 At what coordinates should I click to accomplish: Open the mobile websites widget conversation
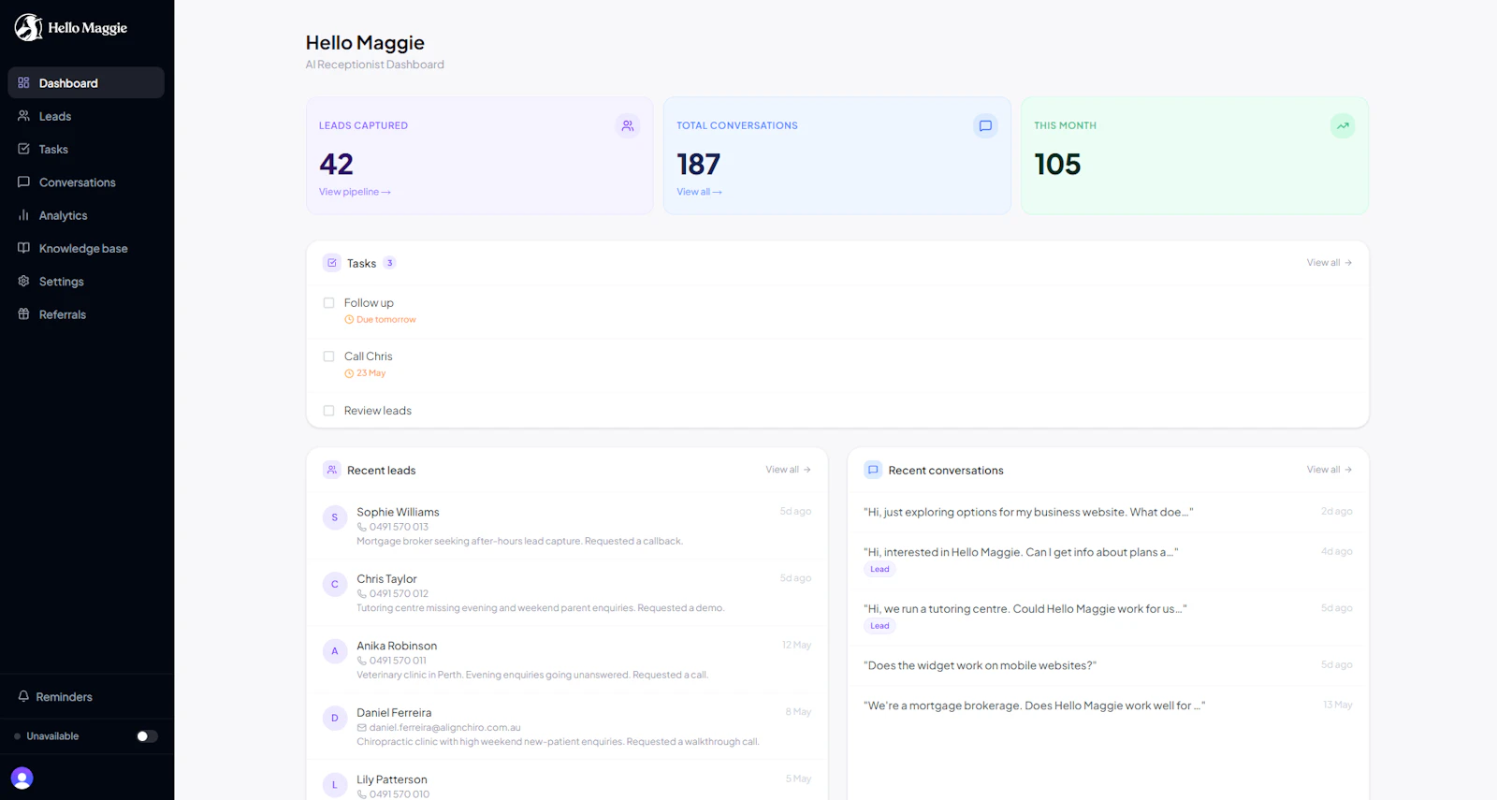1108,665
